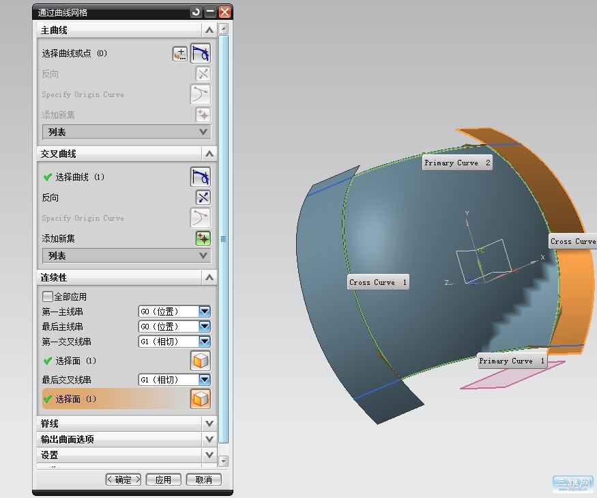
Task: Click Specify Origin Curve icon under 交叉曲线
Action: (x=201, y=218)
